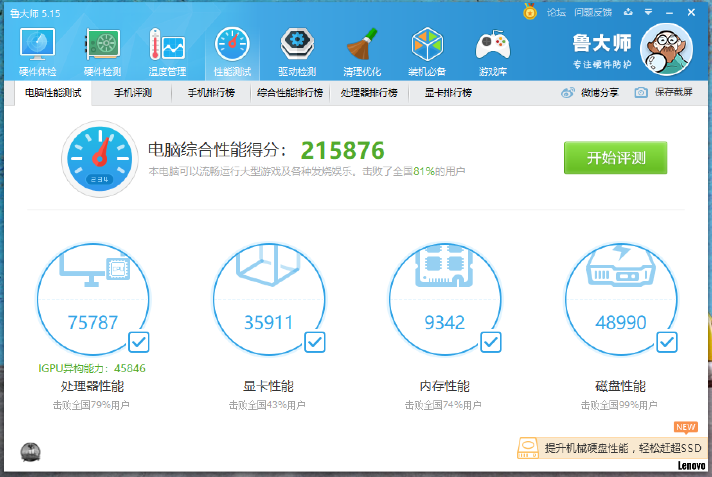Launch the 驱动检测 driver detection tool
Viewport: 712px width, 477px height.
pyautogui.click(x=297, y=50)
